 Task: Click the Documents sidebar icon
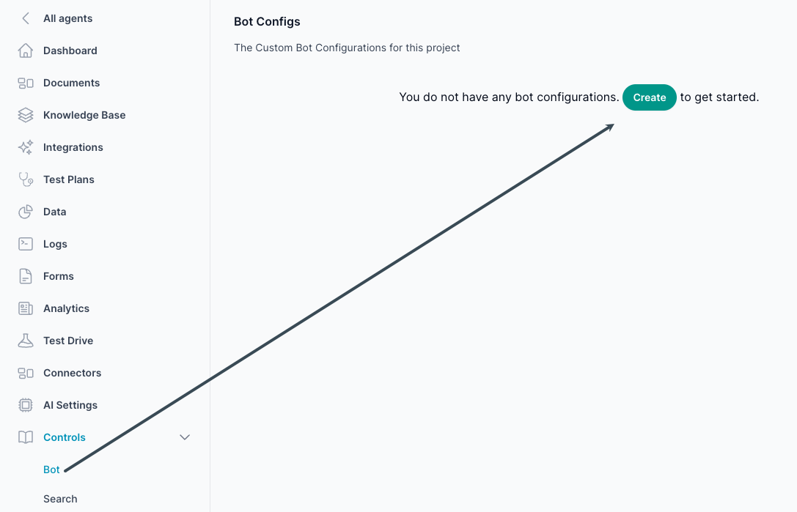(26, 83)
